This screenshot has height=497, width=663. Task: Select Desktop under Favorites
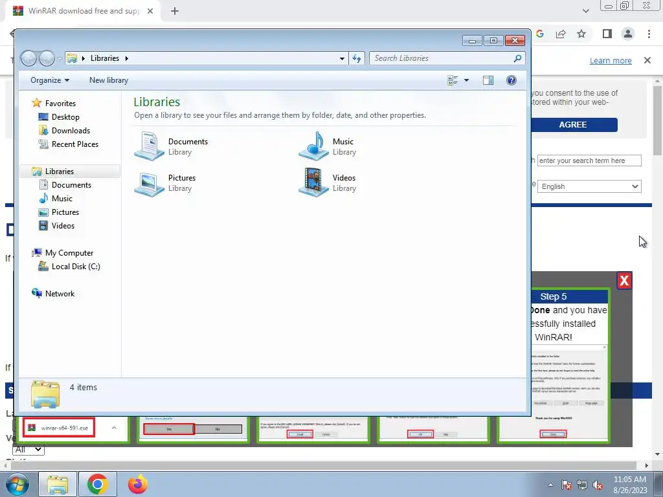(x=65, y=117)
